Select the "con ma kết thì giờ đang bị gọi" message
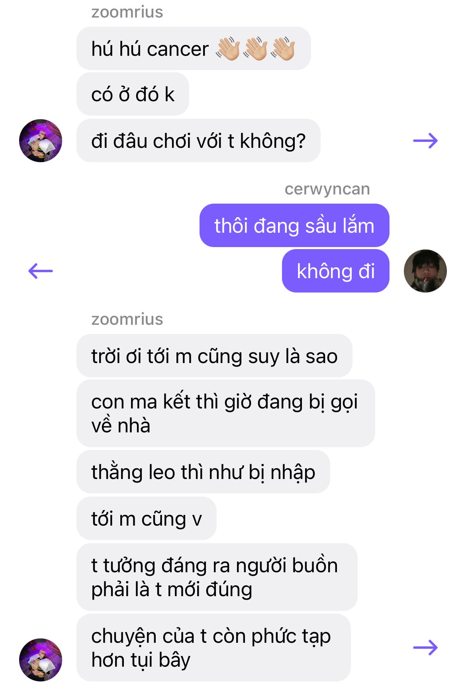Screen dimensions: 466x693 coord(226,413)
